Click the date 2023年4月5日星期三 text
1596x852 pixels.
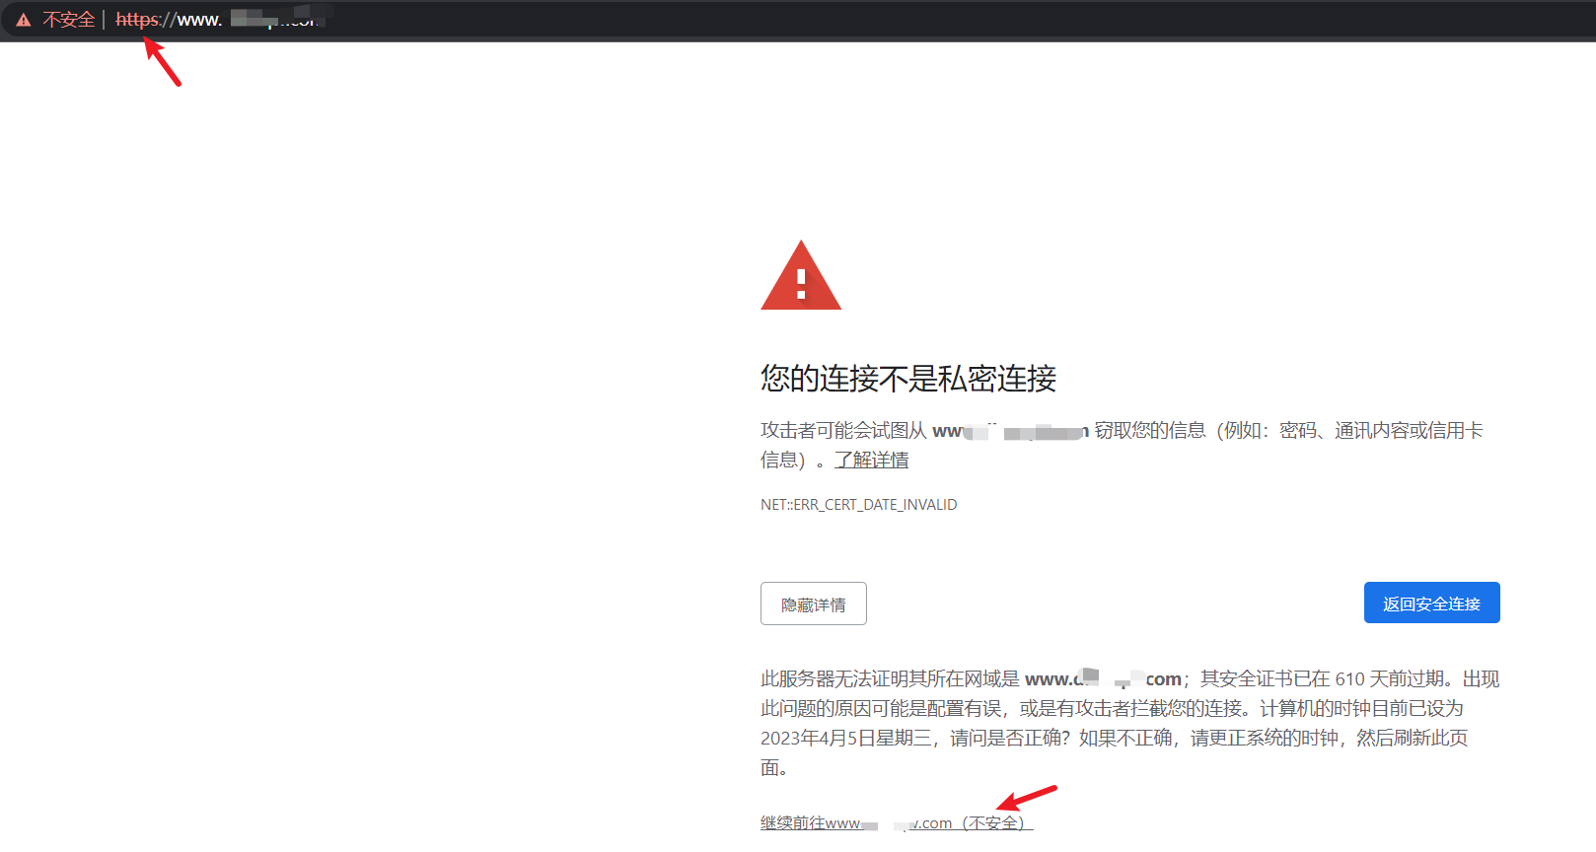845,739
